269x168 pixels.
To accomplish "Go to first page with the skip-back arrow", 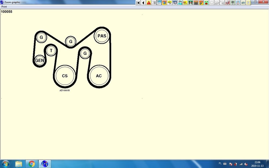I will tap(138, 3).
